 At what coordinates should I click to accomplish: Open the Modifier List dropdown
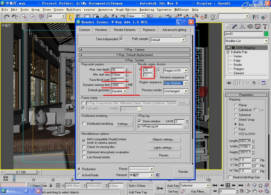(x=247, y=41)
